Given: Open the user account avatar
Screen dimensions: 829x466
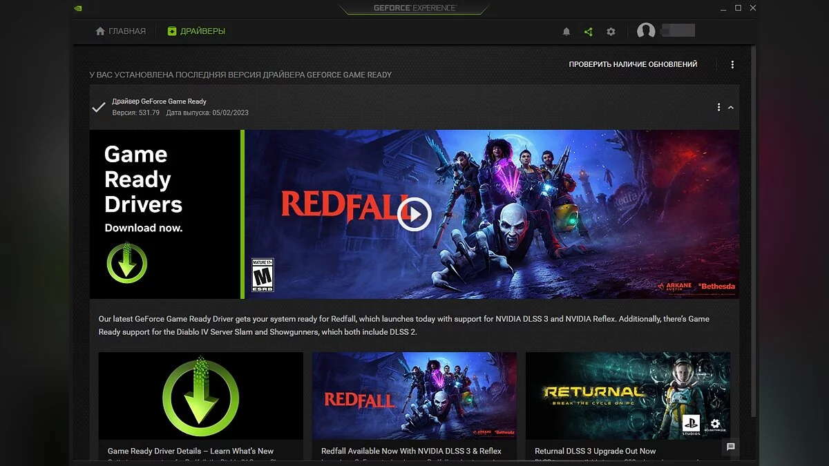Looking at the screenshot, I should (x=646, y=31).
